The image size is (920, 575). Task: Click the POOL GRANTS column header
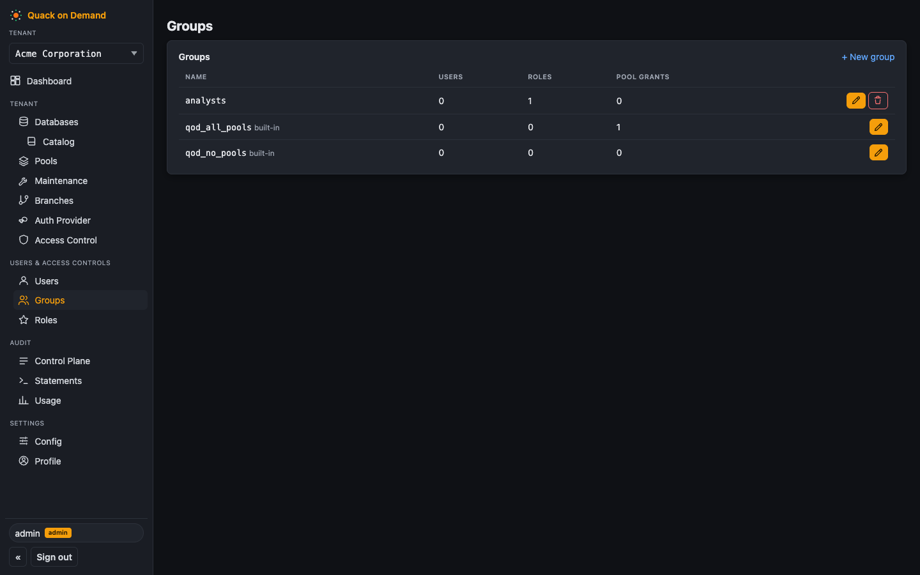643,77
